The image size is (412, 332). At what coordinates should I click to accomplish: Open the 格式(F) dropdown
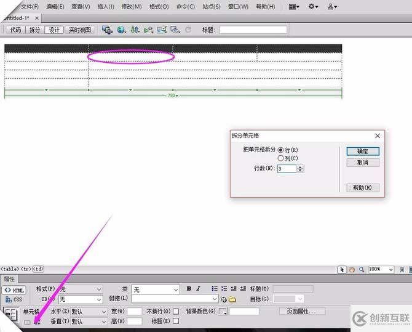coord(81,289)
